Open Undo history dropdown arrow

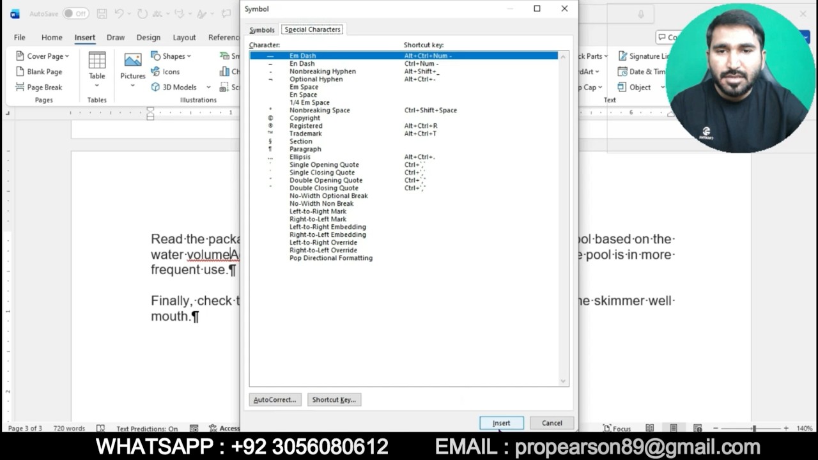tap(129, 13)
